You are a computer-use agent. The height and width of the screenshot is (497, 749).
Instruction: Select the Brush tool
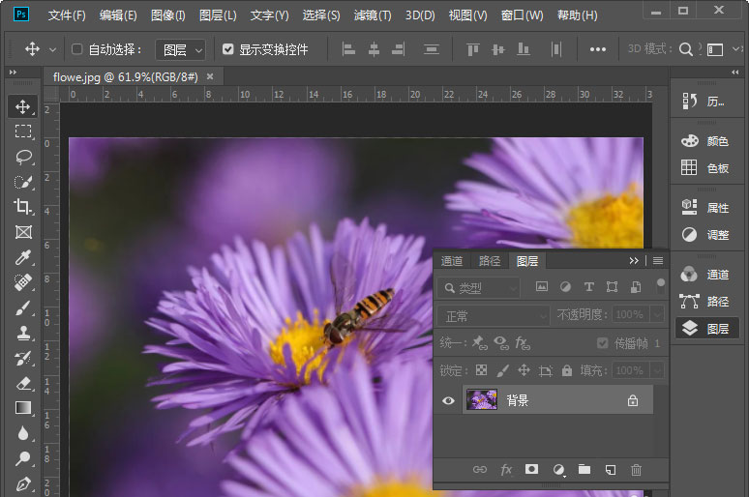point(22,307)
